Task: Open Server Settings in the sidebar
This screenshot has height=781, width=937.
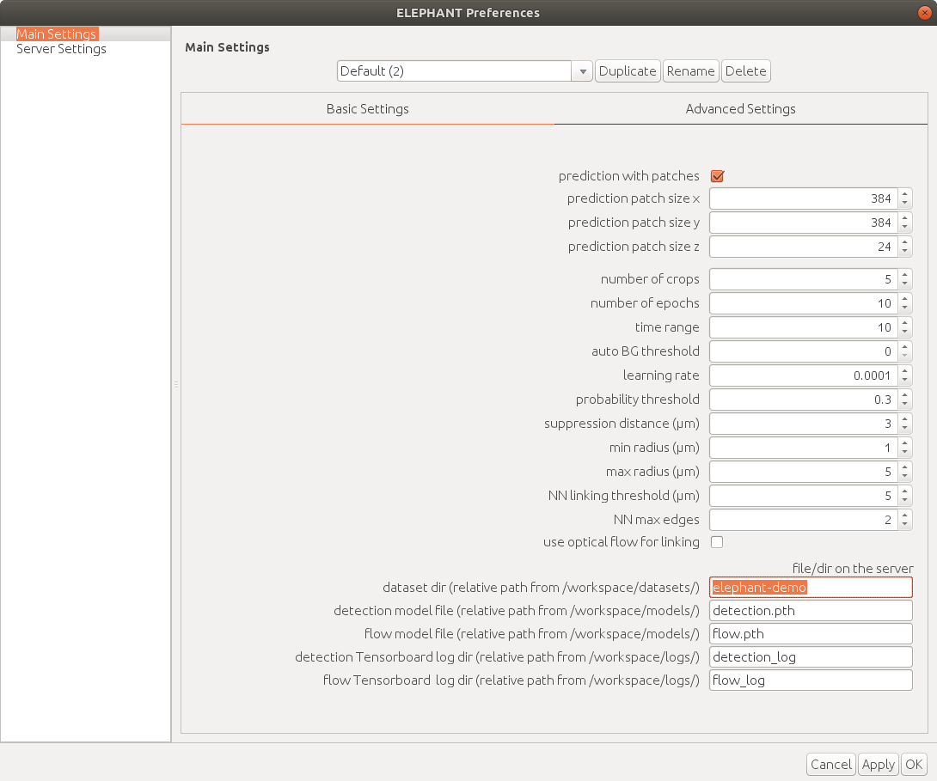Action: [x=61, y=49]
